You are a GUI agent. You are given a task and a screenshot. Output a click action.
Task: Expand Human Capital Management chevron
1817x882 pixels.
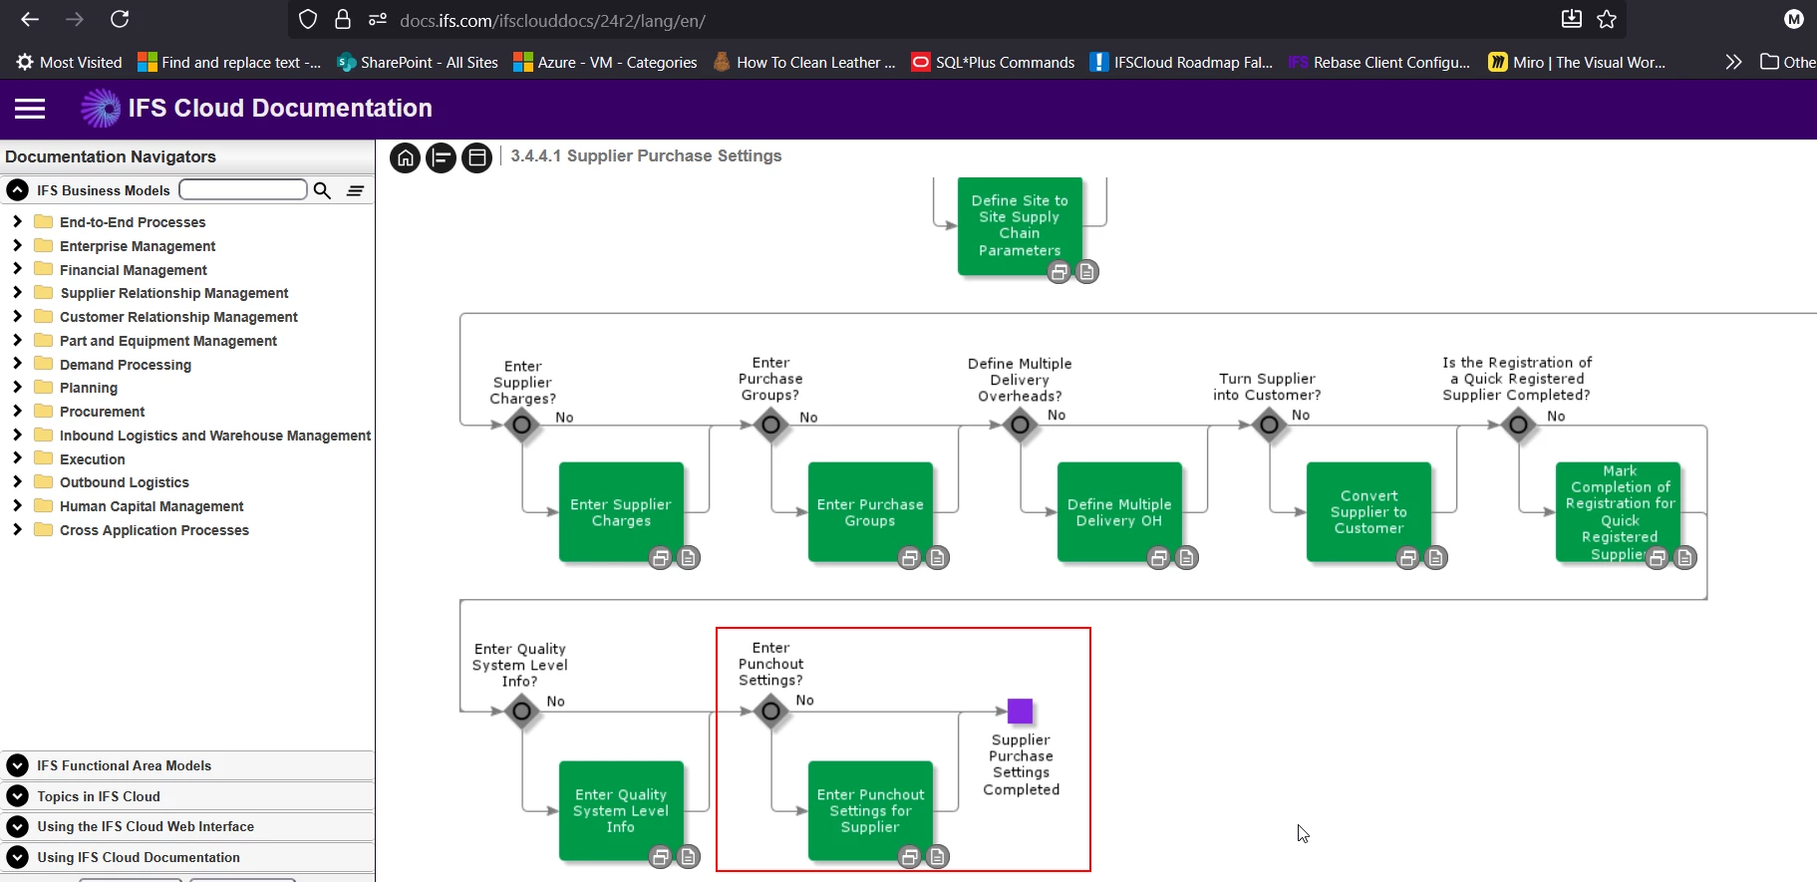[17, 505]
